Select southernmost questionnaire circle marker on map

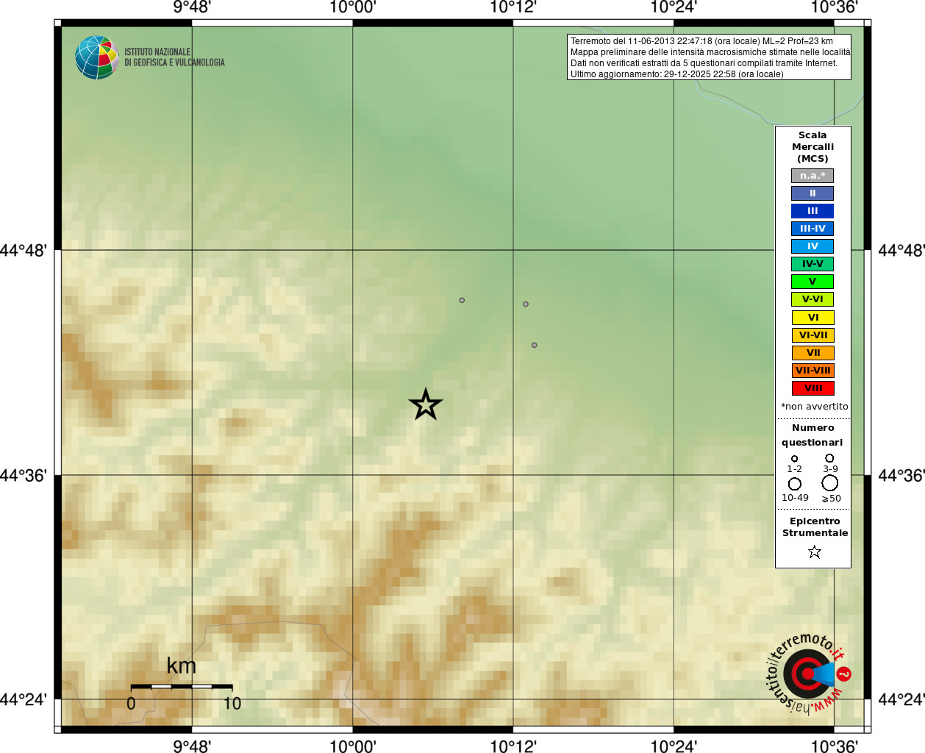coord(534,345)
